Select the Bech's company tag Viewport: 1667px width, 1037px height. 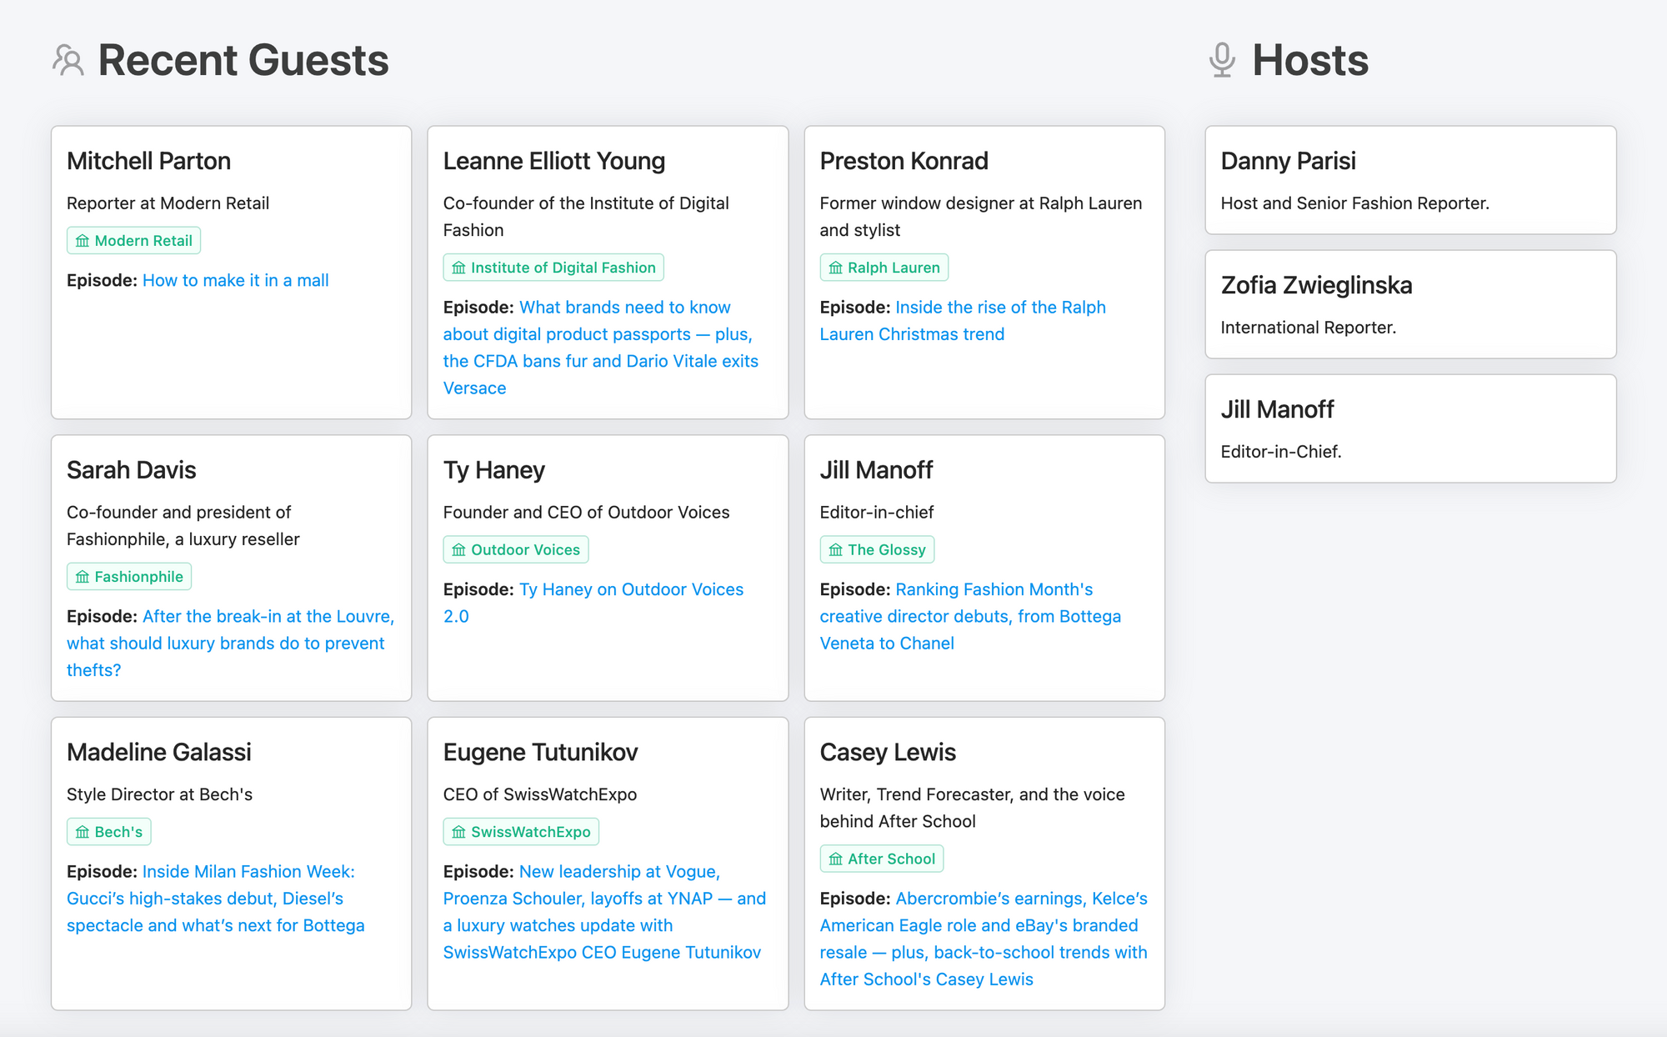pyautogui.click(x=109, y=832)
